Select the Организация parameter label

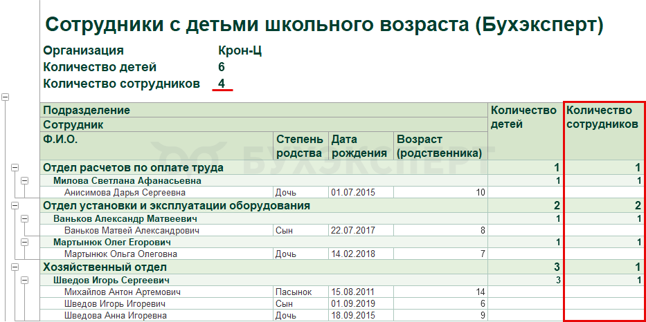(x=84, y=51)
